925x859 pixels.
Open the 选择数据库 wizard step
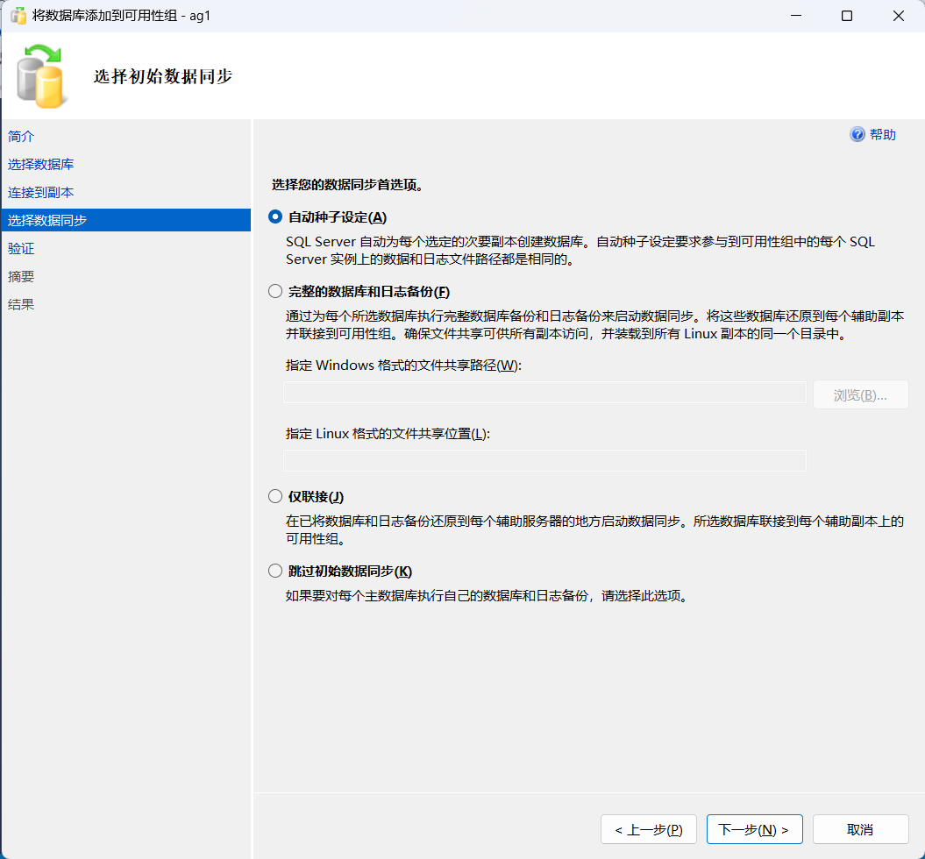[40, 165]
